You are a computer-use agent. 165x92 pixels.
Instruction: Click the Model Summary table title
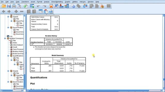click(58, 55)
